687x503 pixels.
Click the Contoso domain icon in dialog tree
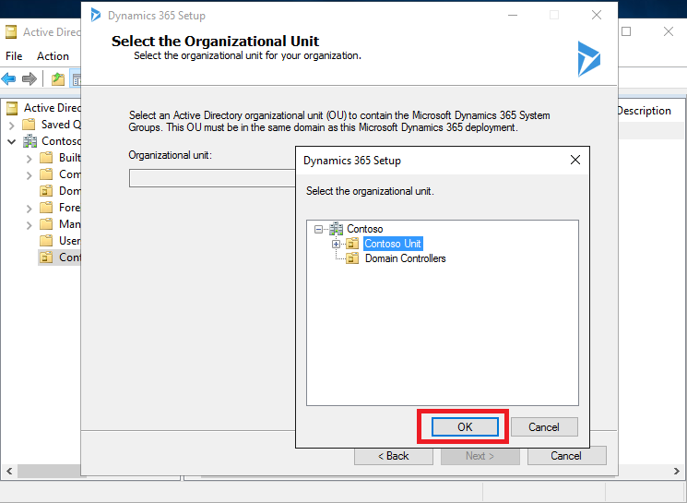pyautogui.click(x=336, y=229)
